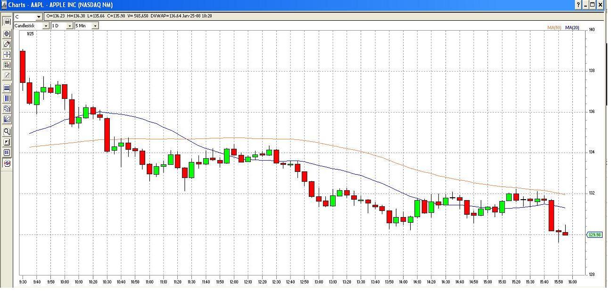The image size is (611, 291).
Task: Click the 1/25 date label on chart
Action: [30, 34]
